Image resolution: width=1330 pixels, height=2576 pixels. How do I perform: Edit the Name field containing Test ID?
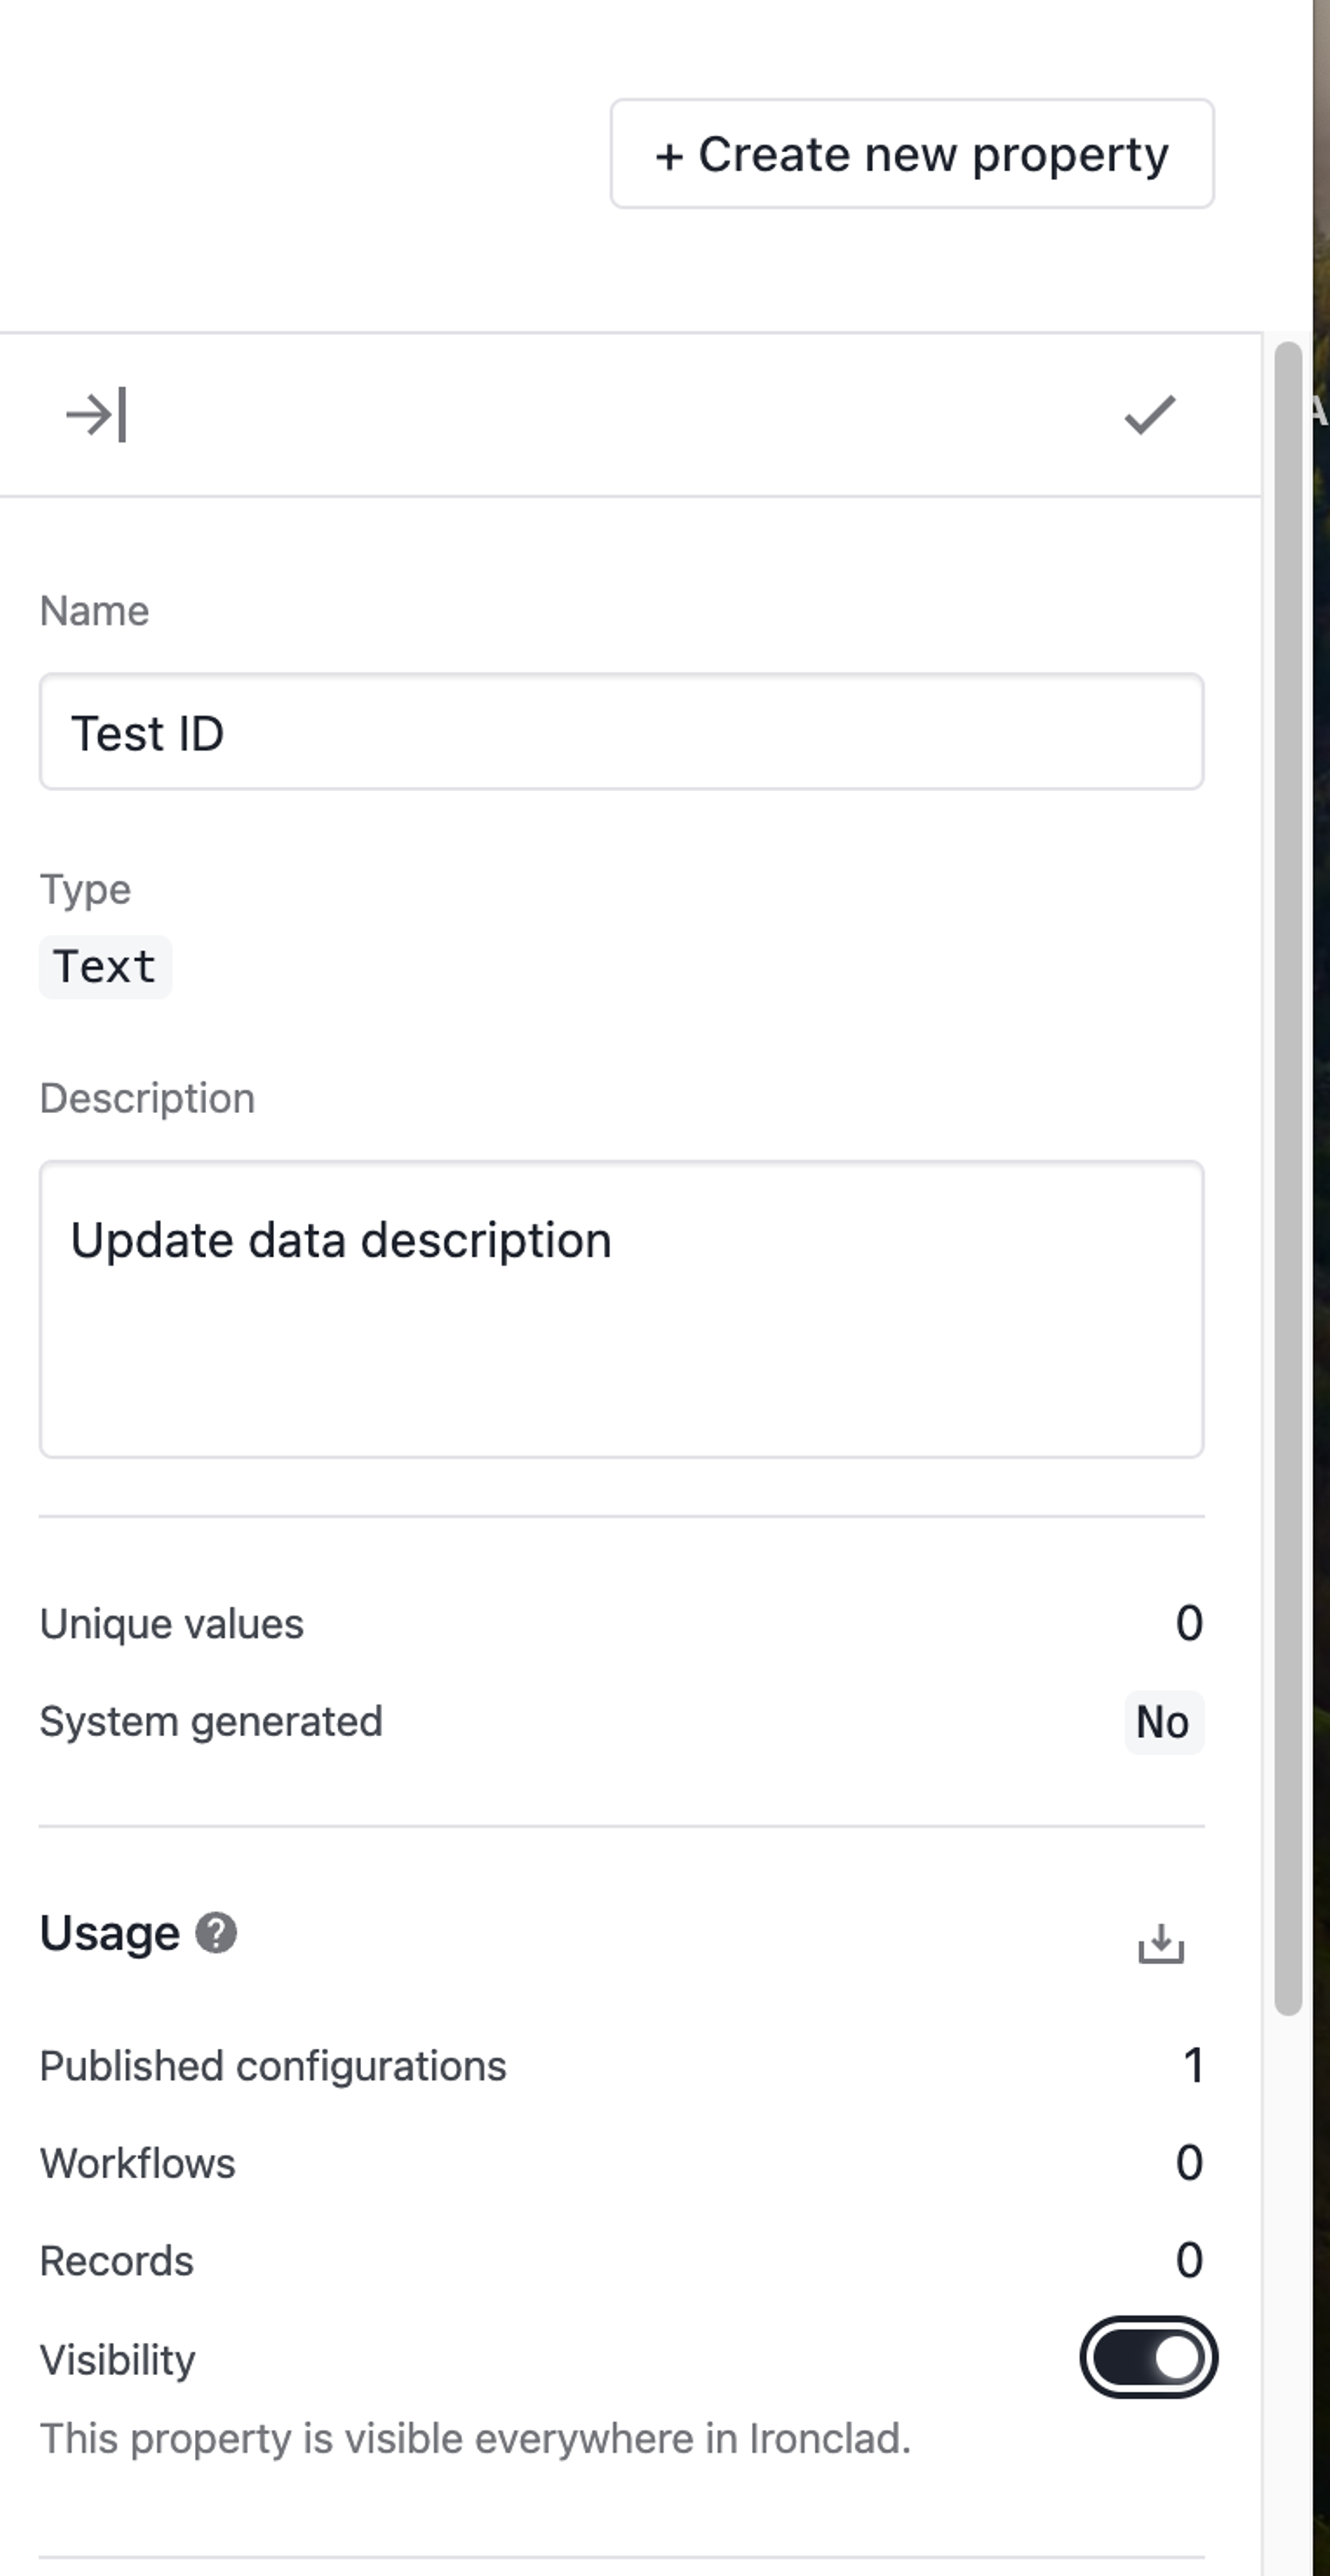pos(621,732)
